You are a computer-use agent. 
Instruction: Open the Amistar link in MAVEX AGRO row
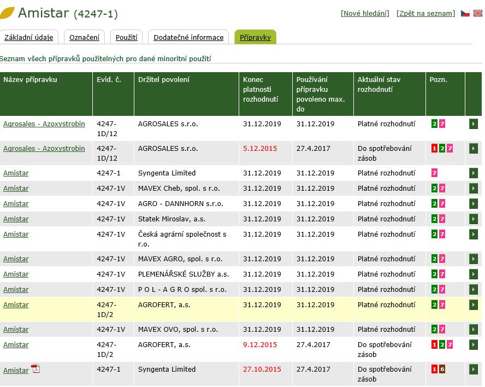click(16, 259)
